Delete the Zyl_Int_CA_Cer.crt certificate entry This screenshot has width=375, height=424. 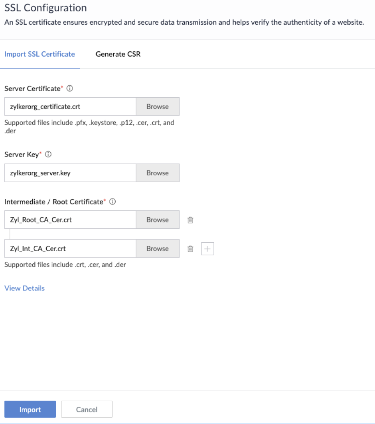click(190, 249)
